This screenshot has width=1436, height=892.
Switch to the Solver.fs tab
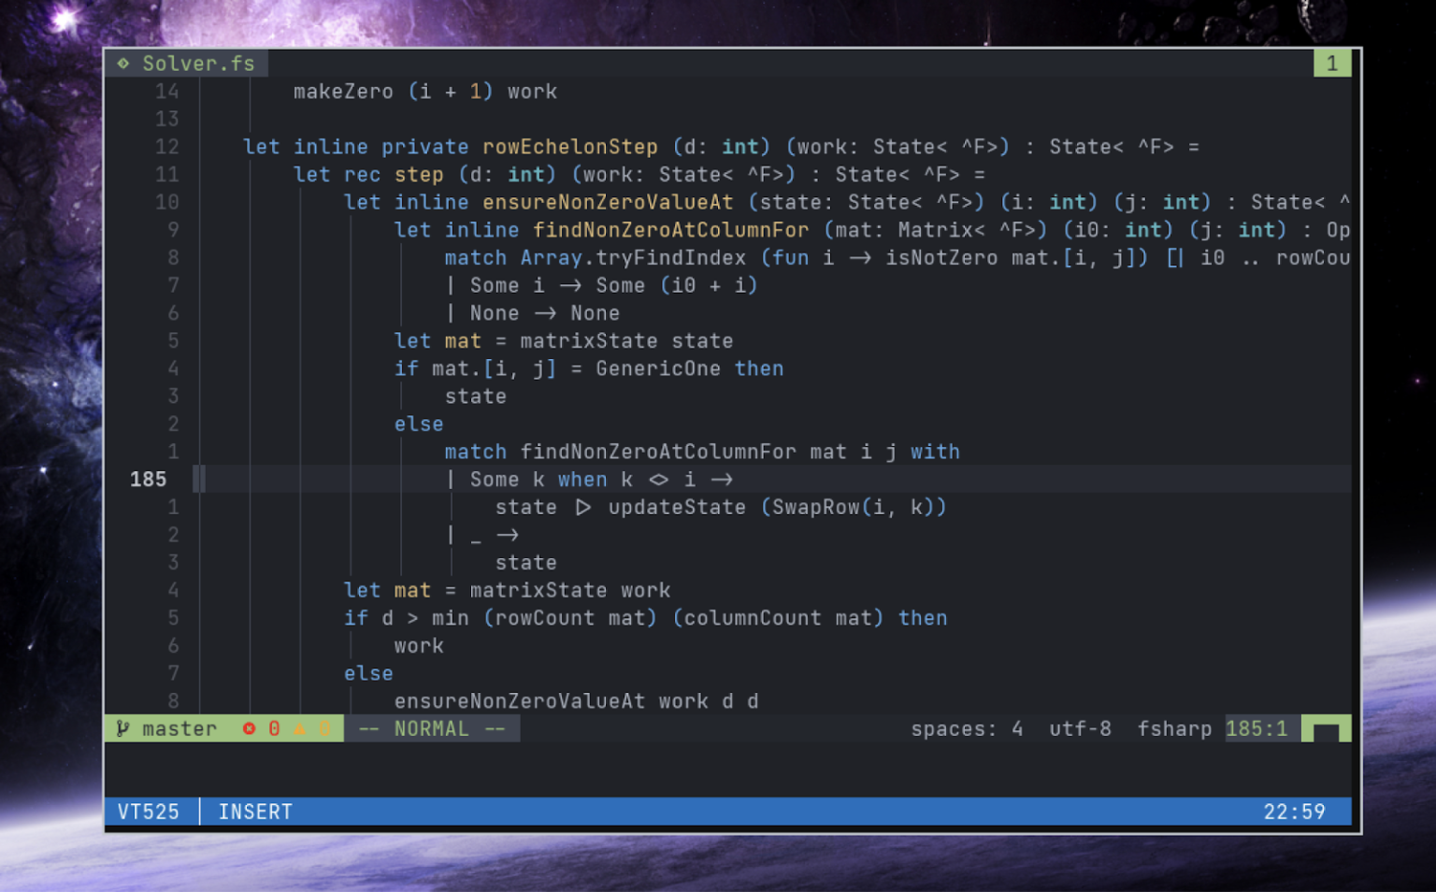tap(199, 64)
